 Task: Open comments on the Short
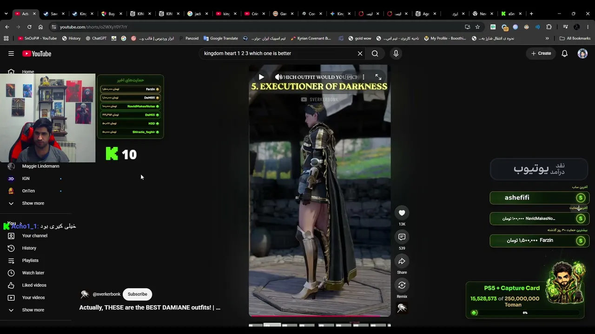(402, 237)
